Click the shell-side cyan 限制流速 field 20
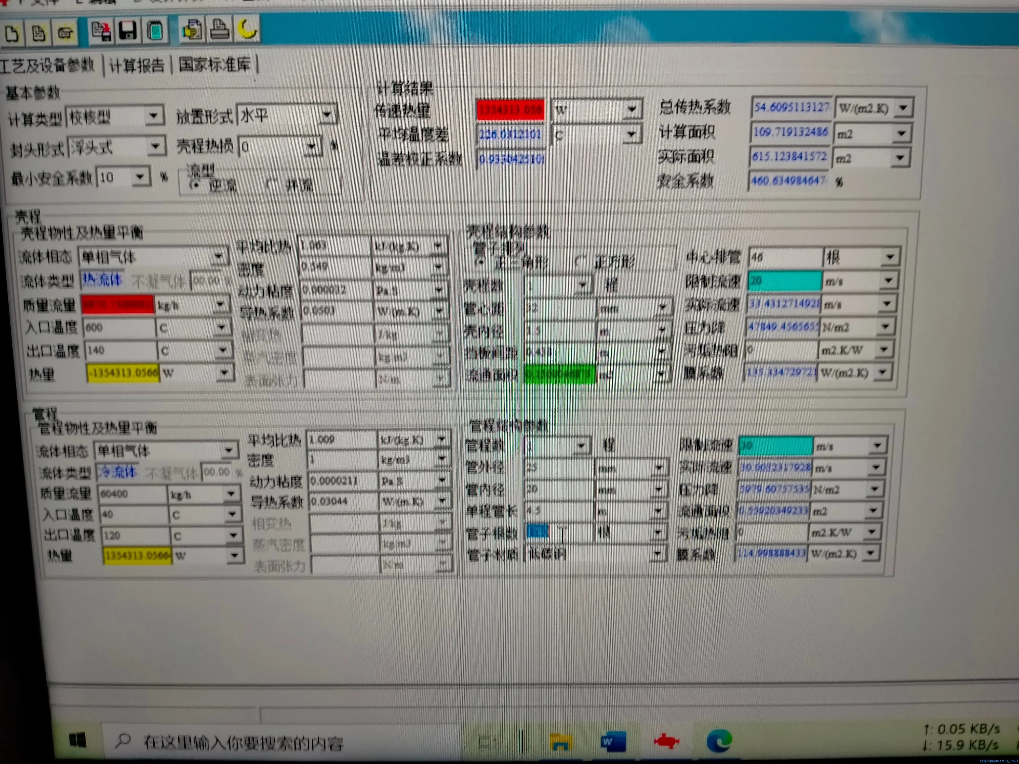Viewport: 1019px width, 764px height. click(x=785, y=280)
